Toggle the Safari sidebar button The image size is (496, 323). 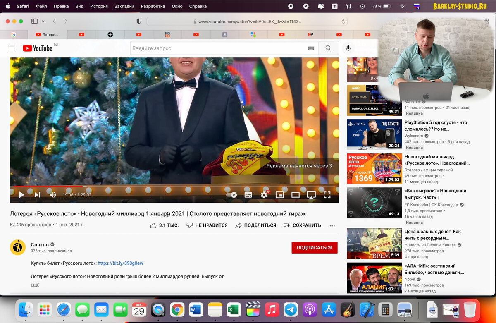(34, 21)
